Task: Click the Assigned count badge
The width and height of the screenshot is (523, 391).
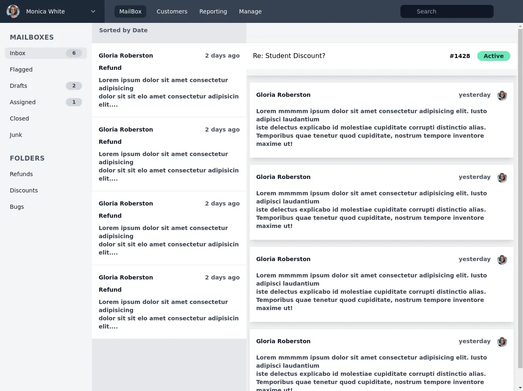Action: [74, 102]
